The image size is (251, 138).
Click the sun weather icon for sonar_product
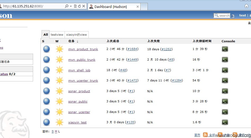[60, 91]
